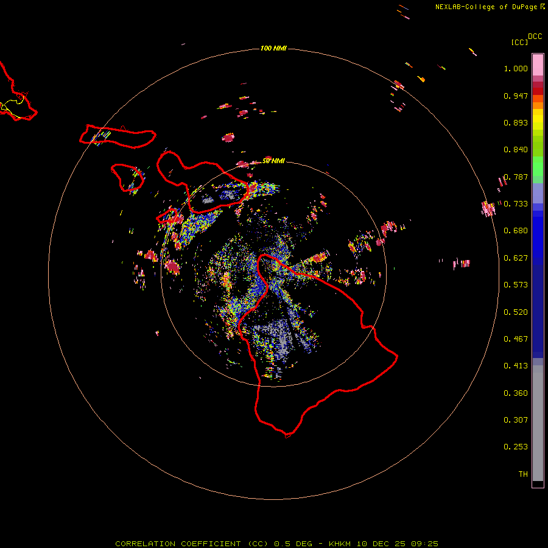This screenshot has height=548, width=548.
Task: Click the 0.360 color scale value
Action: (516, 393)
